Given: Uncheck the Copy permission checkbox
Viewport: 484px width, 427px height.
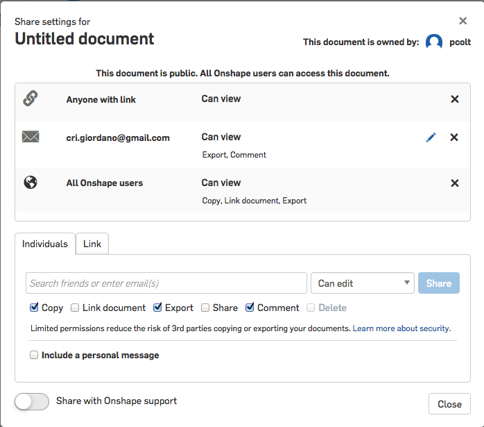Looking at the screenshot, I should [34, 308].
